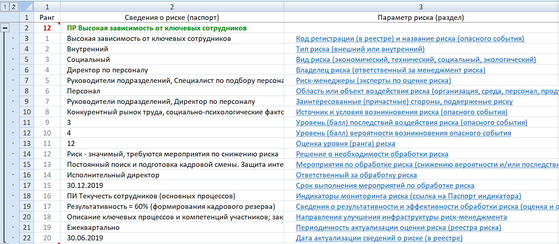Screen dimensions: 559x244
Task: Open link 'Тип риска (внешний или внутренний)'
Action: (x=360, y=49)
